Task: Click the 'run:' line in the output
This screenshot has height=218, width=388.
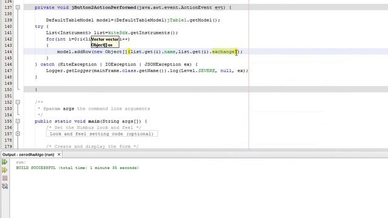Action: point(21,162)
